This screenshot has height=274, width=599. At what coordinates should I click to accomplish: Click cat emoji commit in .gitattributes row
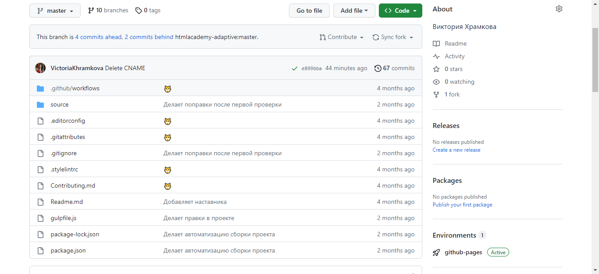[168, 137]
